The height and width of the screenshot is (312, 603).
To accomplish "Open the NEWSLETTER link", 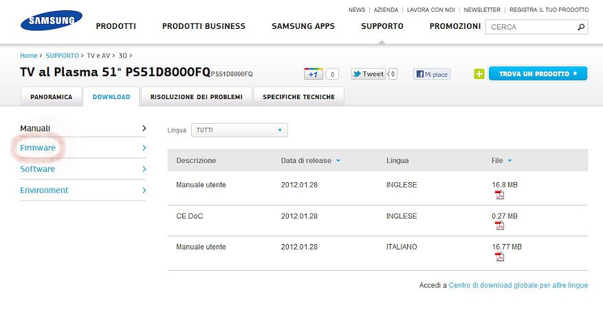I will pos(482,10).
